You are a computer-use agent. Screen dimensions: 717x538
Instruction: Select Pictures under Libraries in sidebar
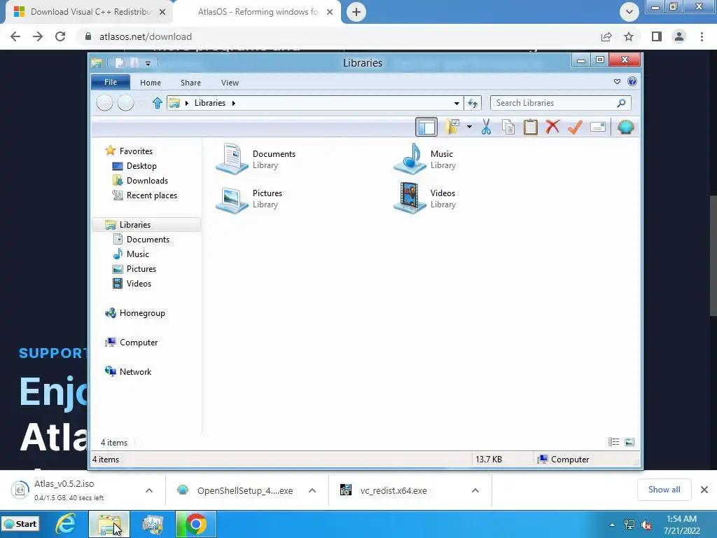(141, 268)
